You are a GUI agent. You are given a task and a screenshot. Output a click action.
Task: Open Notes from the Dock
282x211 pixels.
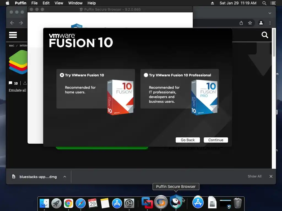[105, 203]
